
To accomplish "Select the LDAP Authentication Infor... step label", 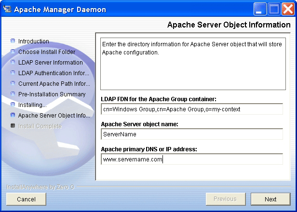I will (54, 73).
